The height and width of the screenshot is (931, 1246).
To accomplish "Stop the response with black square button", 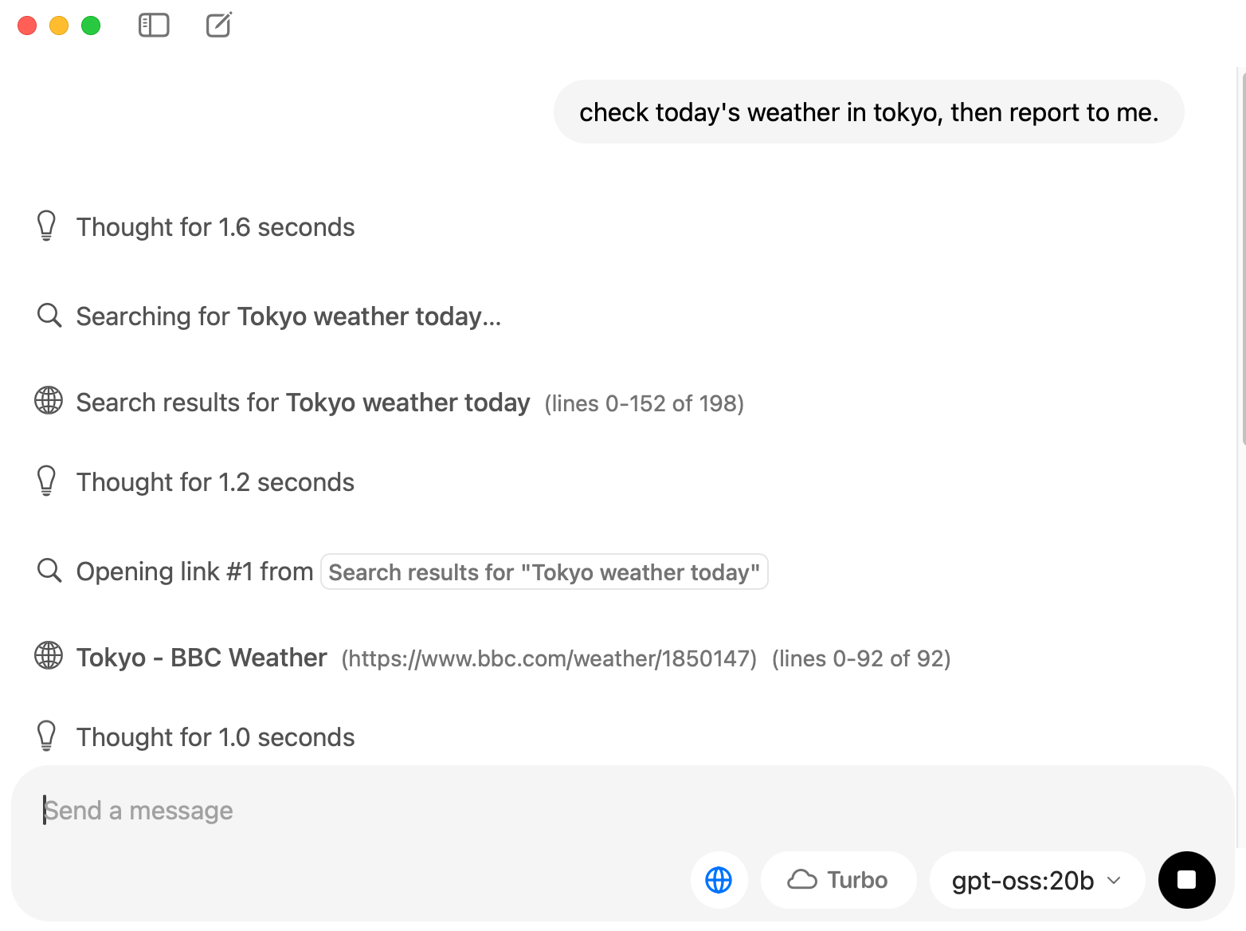I will (1187, 880).
